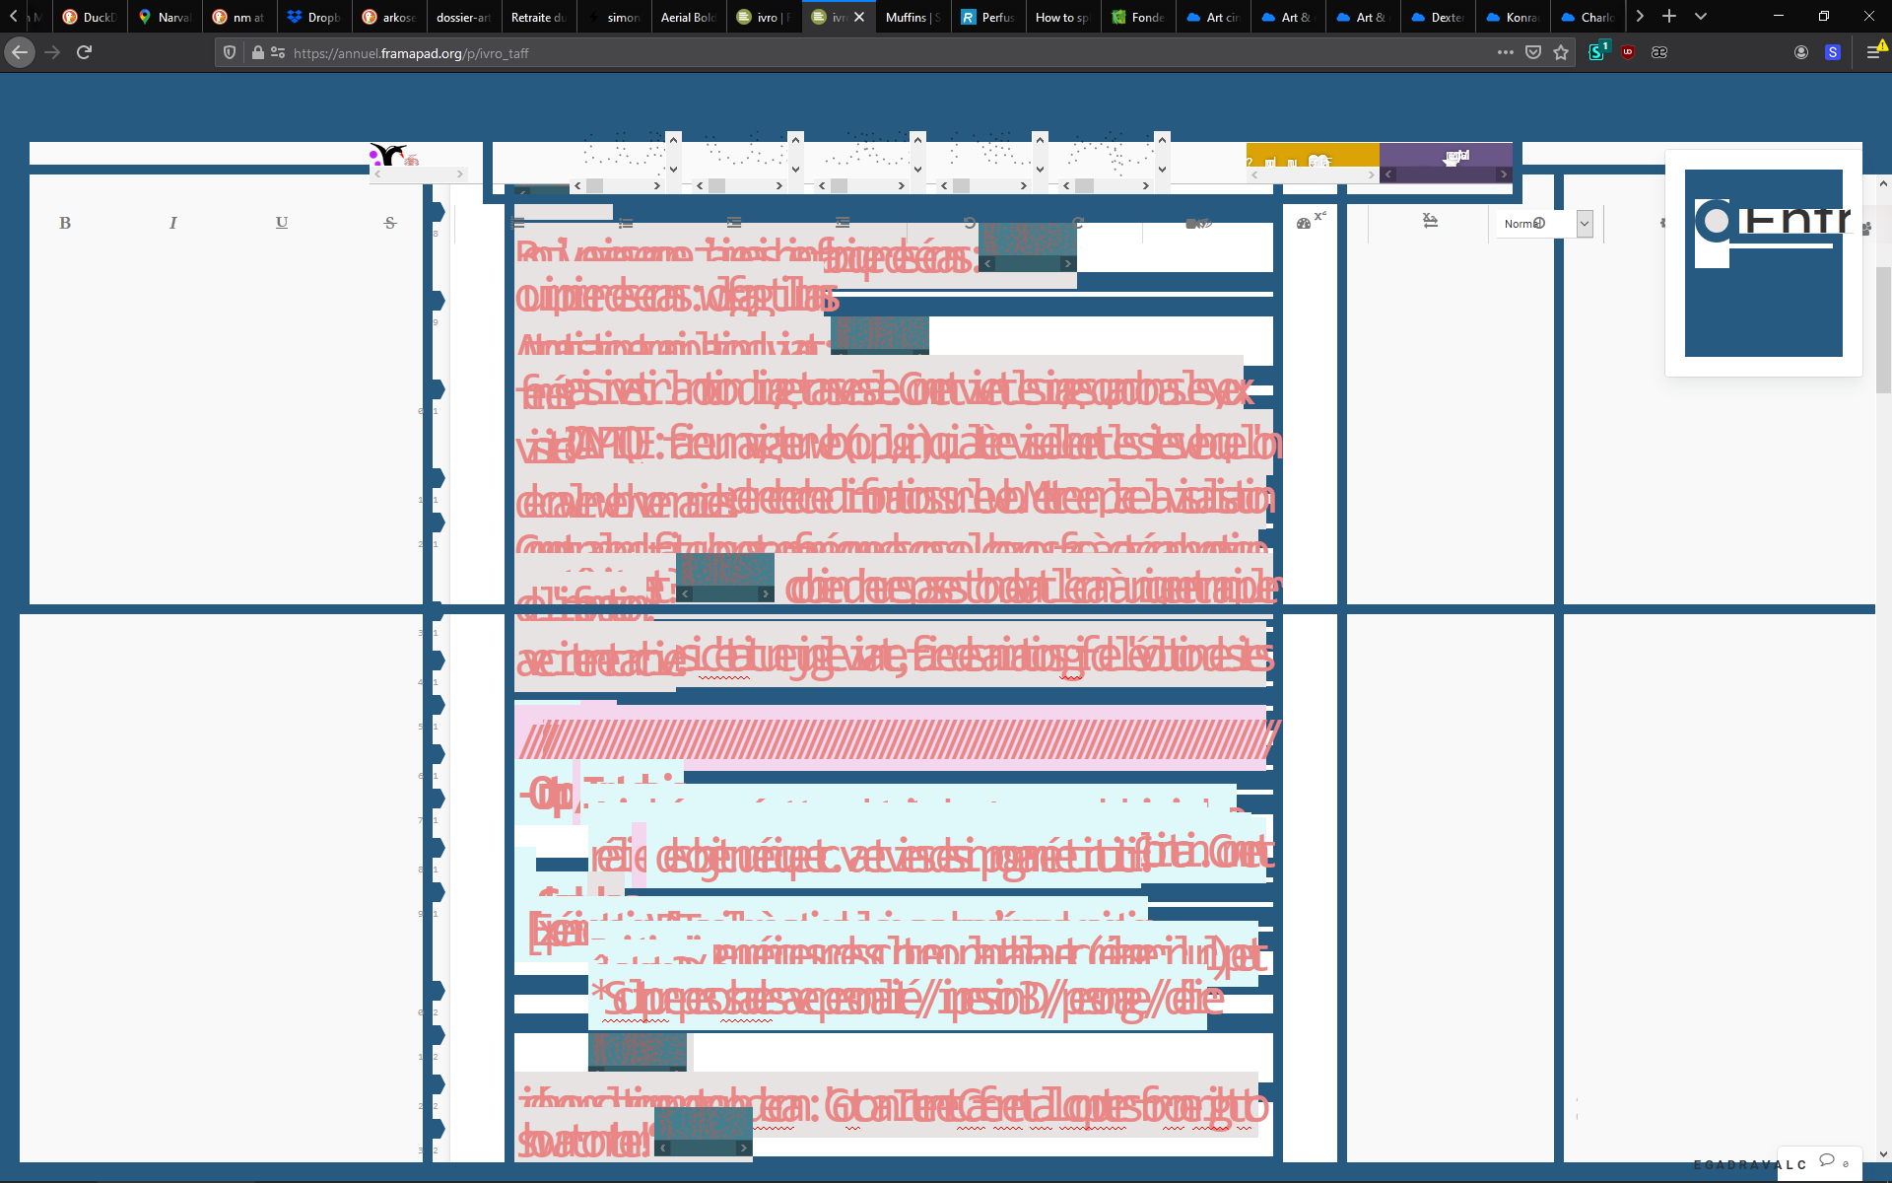Open page actions three-dots menu

point(1505,52)
